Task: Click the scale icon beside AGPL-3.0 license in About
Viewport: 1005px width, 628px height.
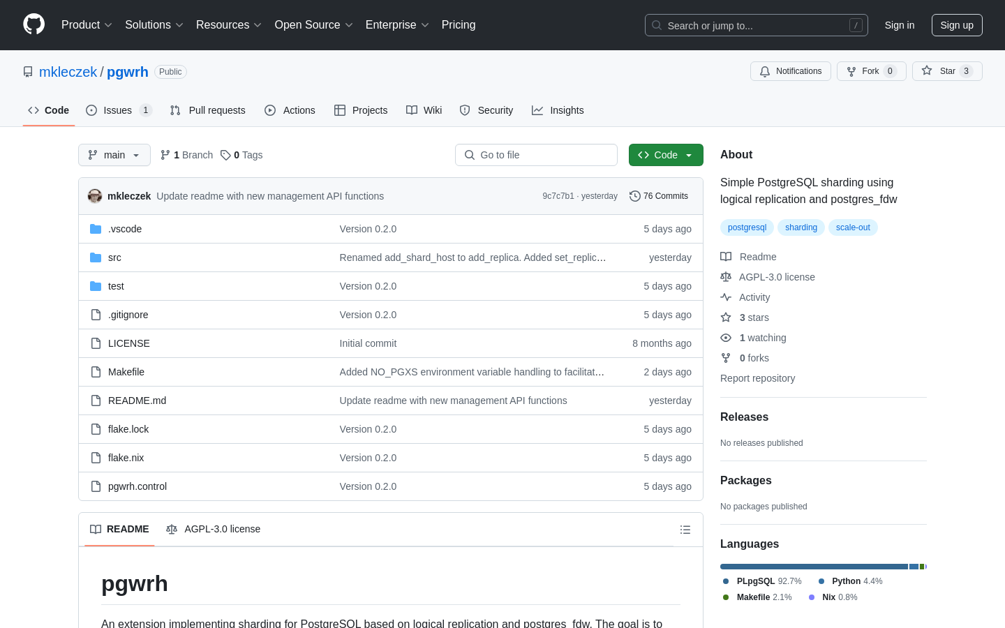Action: pos(726,277)
